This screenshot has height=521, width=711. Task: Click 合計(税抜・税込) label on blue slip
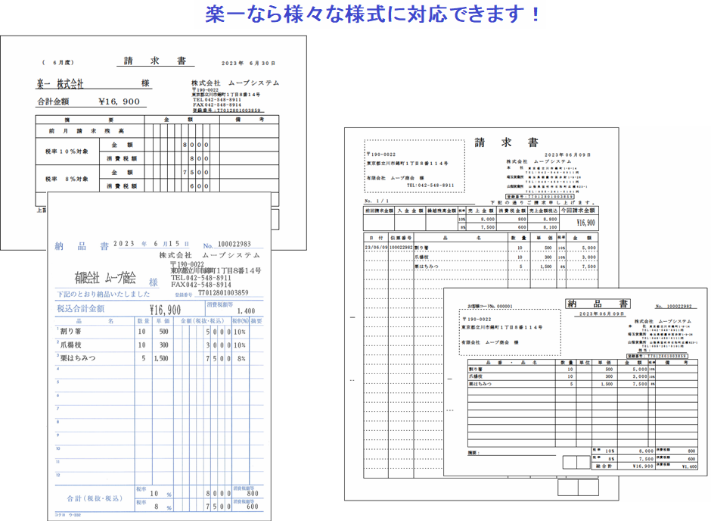pos(95,498)
